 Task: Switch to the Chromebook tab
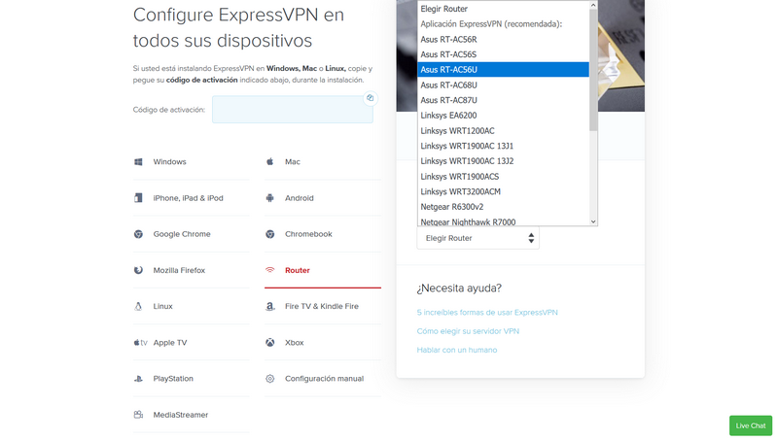coord(323,234)
